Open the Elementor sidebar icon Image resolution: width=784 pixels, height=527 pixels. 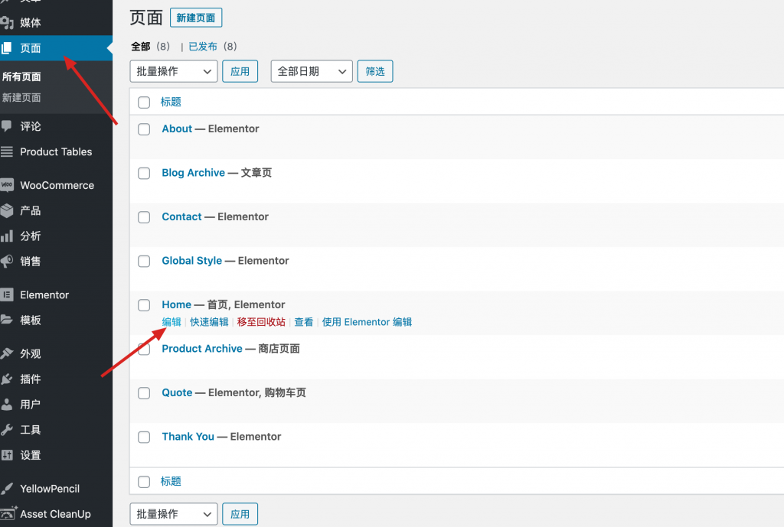(8, 294)
